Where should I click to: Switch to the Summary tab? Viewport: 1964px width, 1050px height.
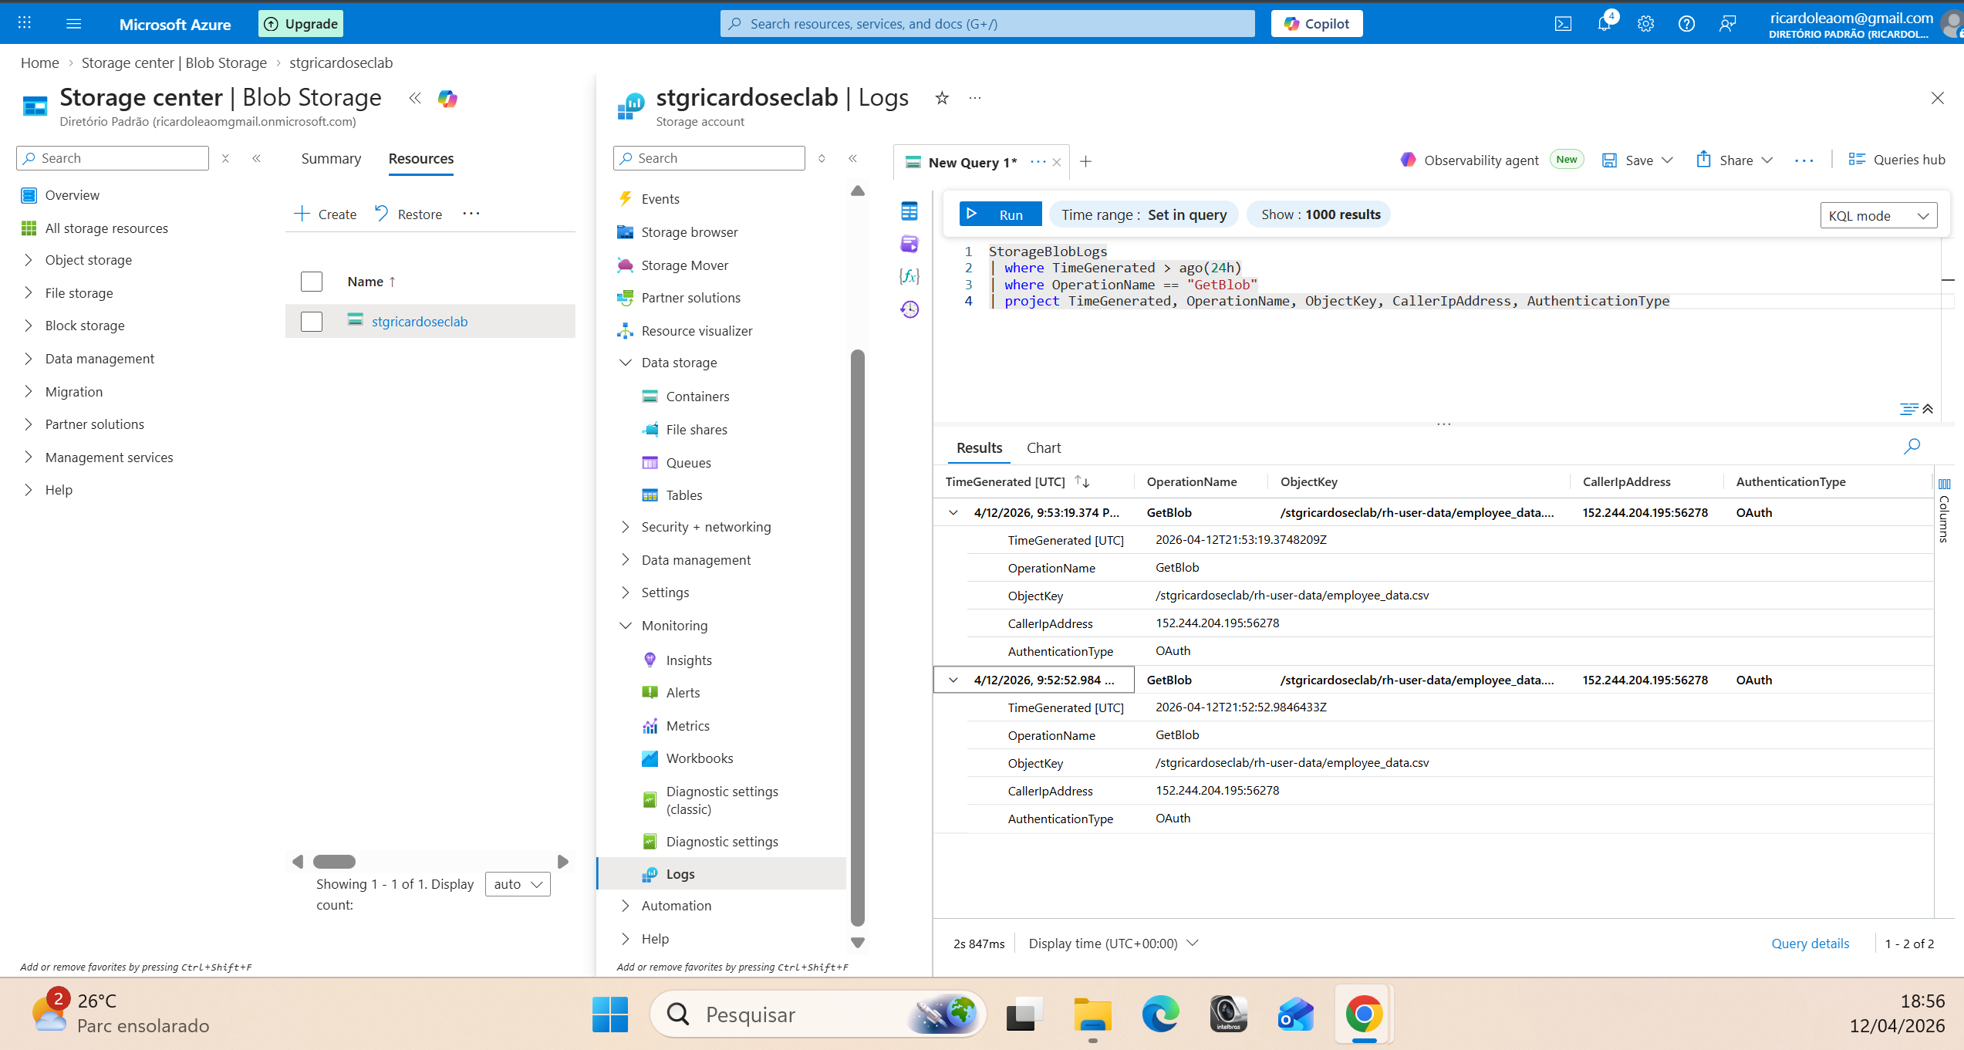click(331, 158)
